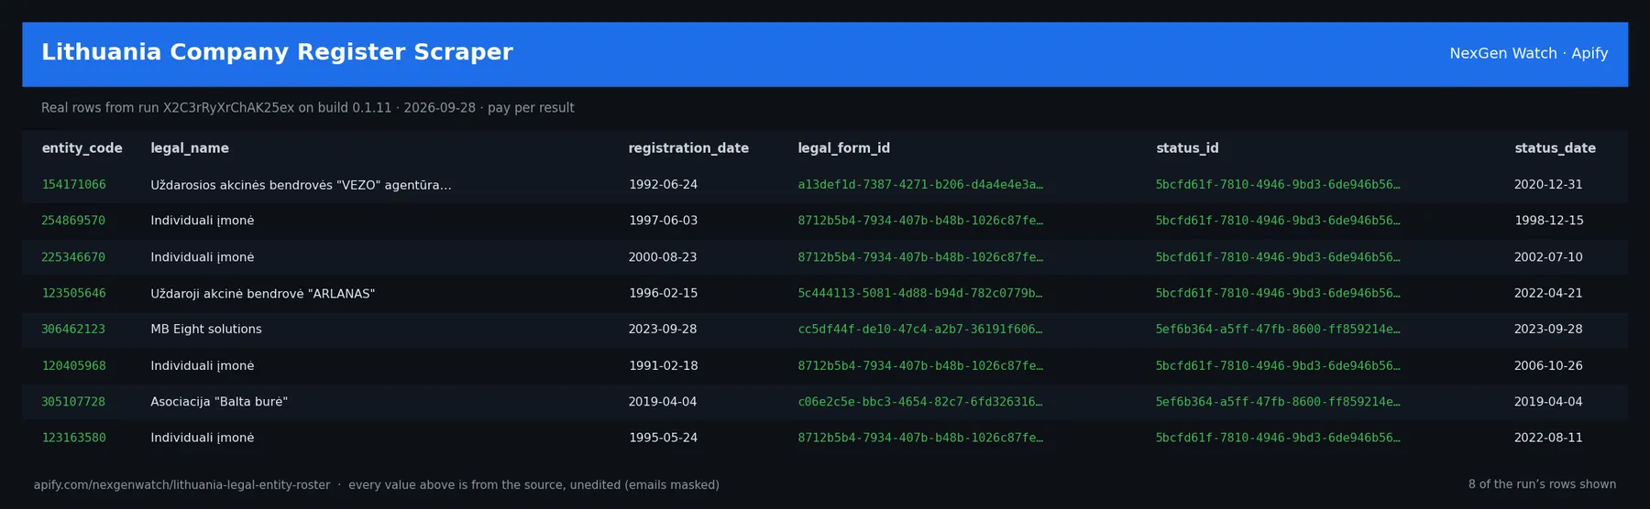Image resolution: width=1650 pixels, height=509 pixels.
Task: Click registration date 1991-02-18
Action: click(x=663, y=366)
